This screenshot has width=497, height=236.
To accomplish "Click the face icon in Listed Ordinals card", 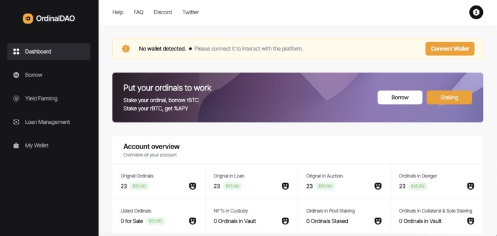I will (192, 221).
